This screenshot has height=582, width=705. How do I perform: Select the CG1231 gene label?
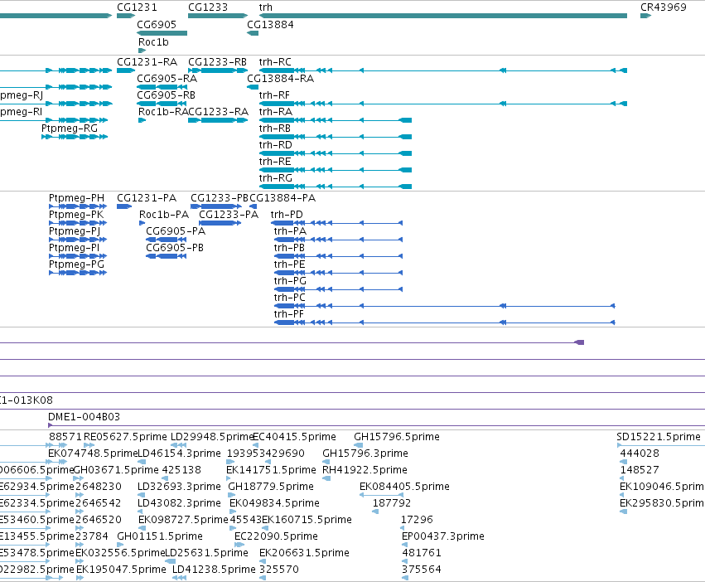click(137, 7)
